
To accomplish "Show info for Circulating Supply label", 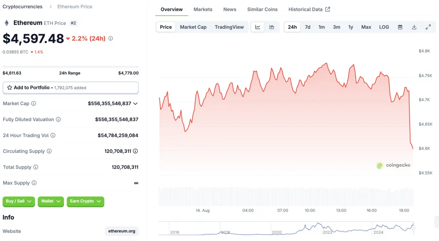I will tap(49, 151).
